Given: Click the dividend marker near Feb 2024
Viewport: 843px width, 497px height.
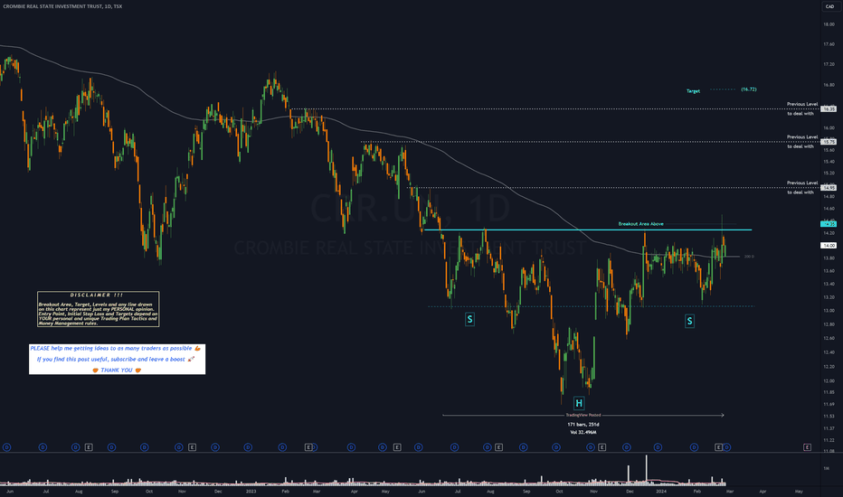Looking at the screenshot, I should (694, 447).
